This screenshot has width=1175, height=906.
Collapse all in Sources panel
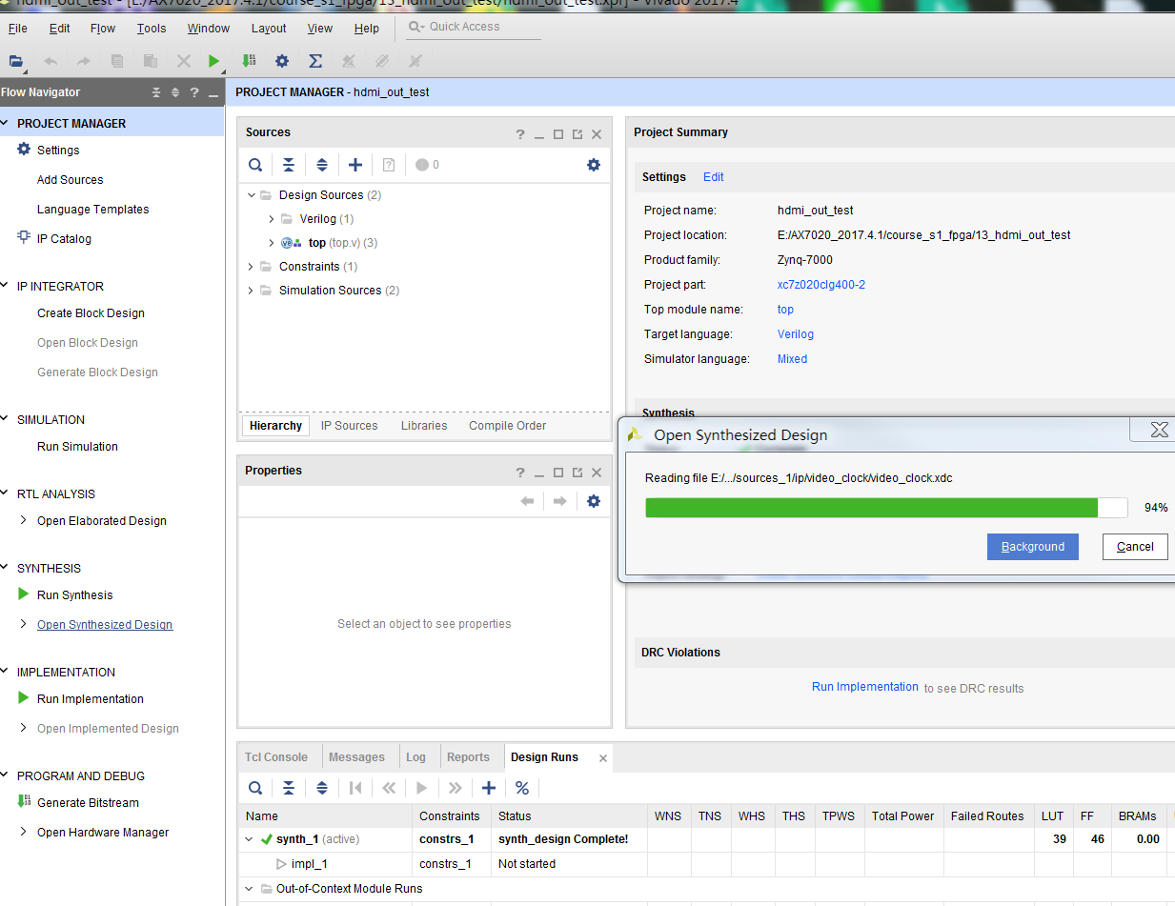point(289,165)
